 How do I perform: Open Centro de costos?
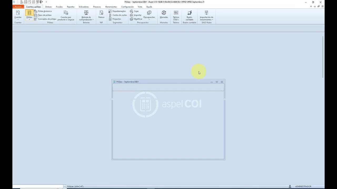(118, 15)
